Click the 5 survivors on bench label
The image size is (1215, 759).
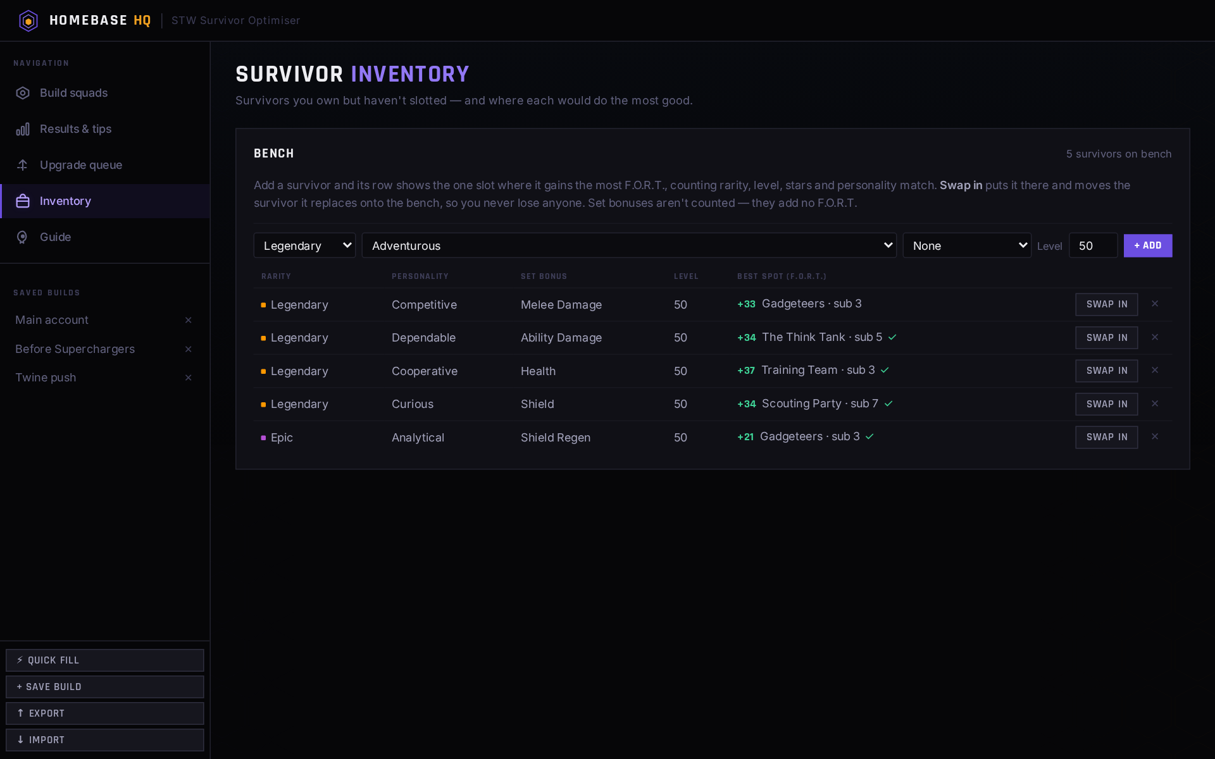tap(1119, 154)
